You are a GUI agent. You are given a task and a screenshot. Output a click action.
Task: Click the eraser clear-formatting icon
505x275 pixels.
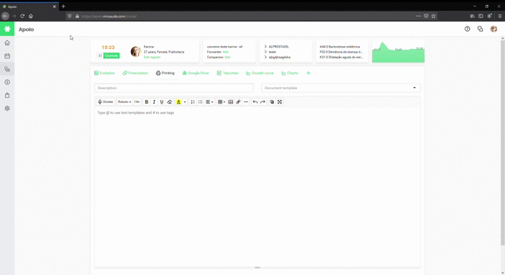coord(169,102)
